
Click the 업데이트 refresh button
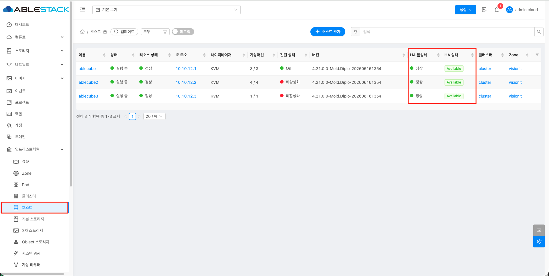[x=124, y=32]
